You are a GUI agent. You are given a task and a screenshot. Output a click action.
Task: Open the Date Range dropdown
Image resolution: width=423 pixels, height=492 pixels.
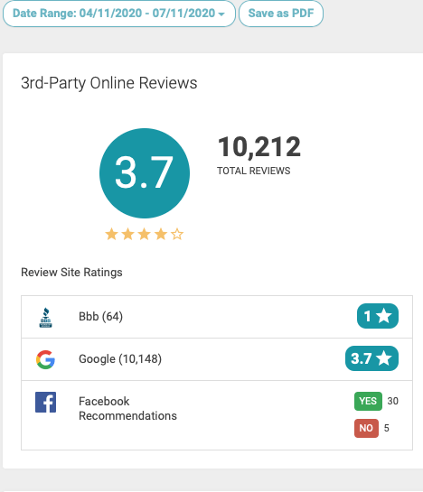[118, 14]
